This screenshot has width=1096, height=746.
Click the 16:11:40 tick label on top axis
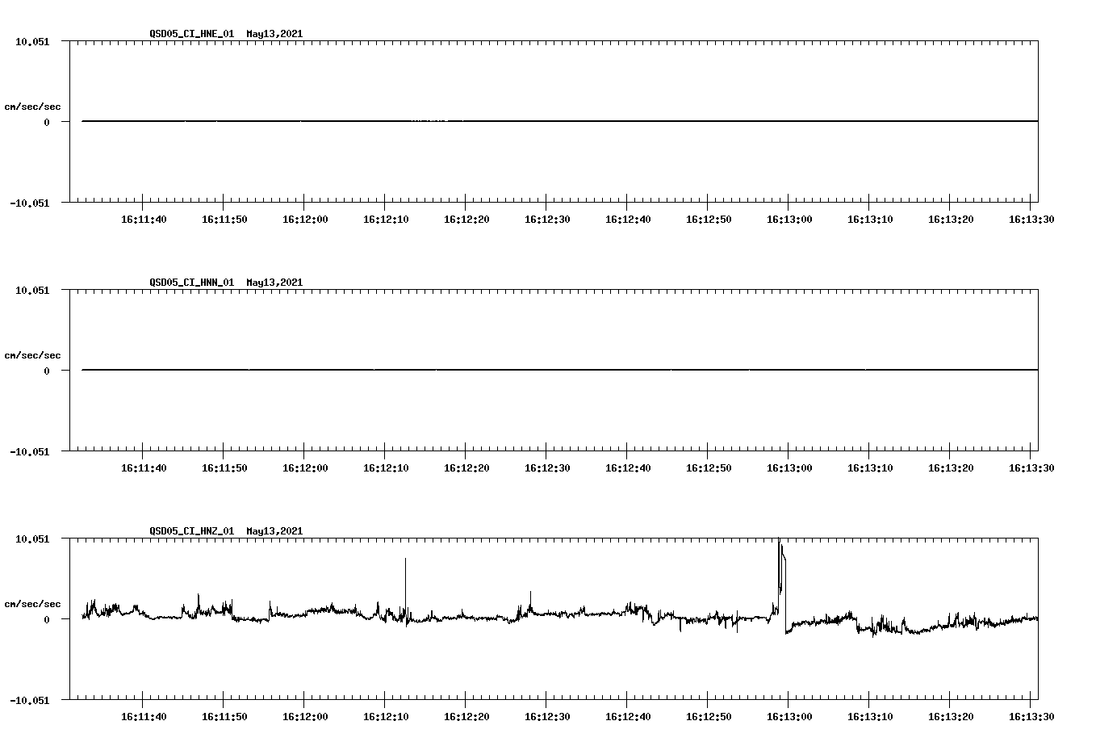pos(144,218)
